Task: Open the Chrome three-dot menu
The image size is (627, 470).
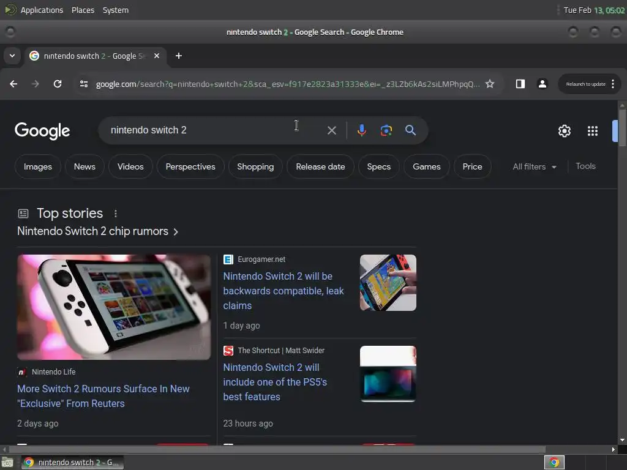Action: (613, 84)
